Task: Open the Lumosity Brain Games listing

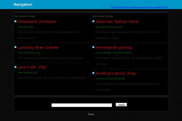Action: coord(38,47)
